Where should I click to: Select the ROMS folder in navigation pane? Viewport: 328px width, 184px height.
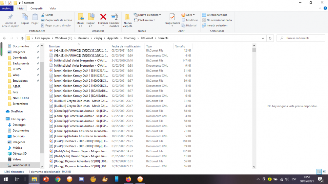[x=16, y=69]
